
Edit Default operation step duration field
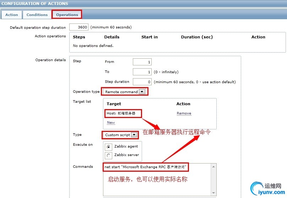79,27
